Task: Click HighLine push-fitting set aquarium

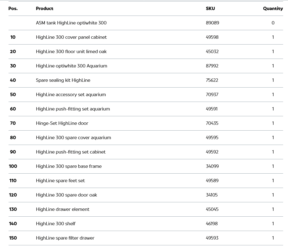Action: pos(73,109)
